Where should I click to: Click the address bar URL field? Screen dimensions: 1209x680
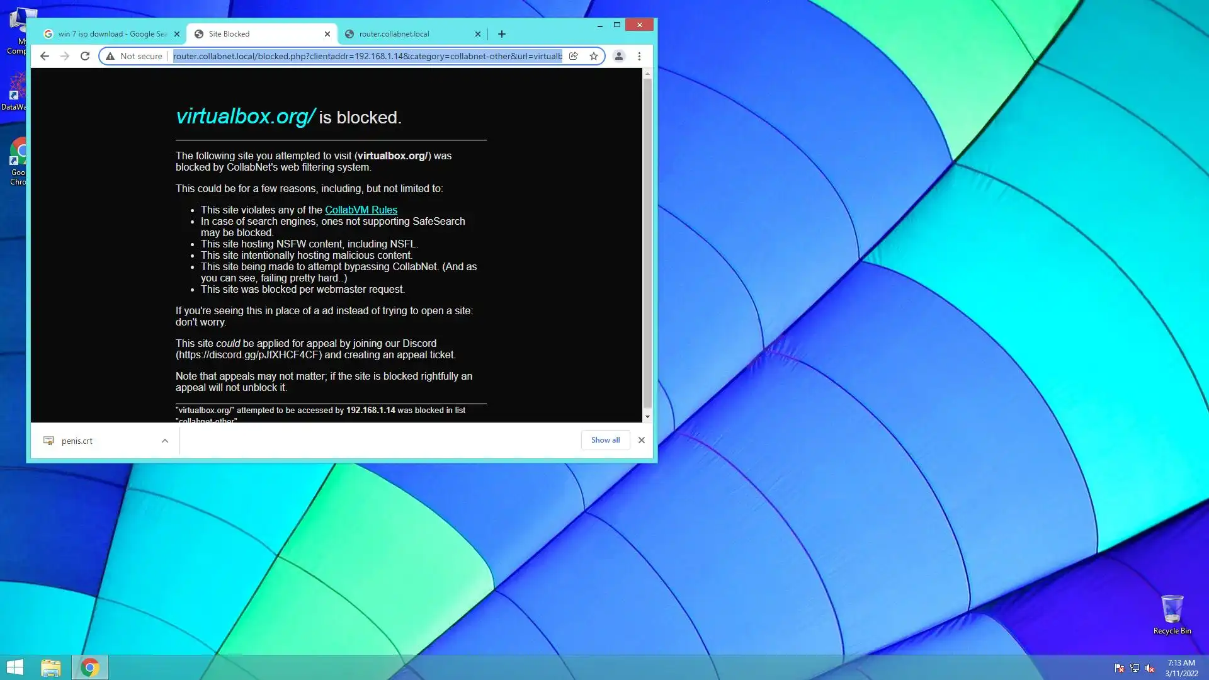(367, 56)
